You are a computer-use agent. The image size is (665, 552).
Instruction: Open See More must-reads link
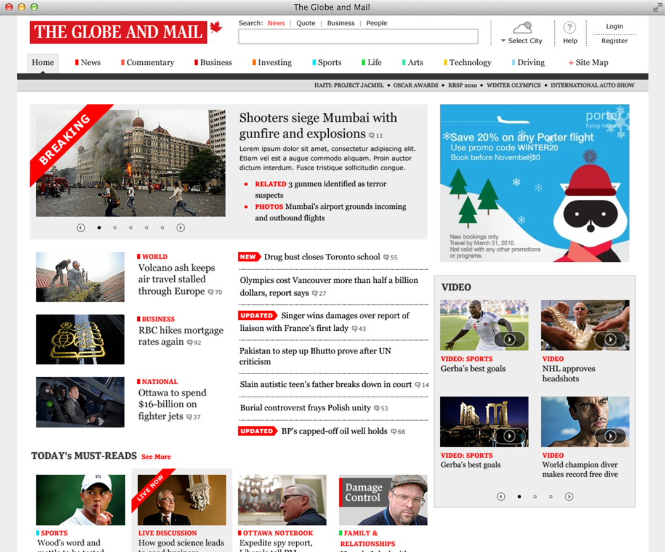coord(156,457)
